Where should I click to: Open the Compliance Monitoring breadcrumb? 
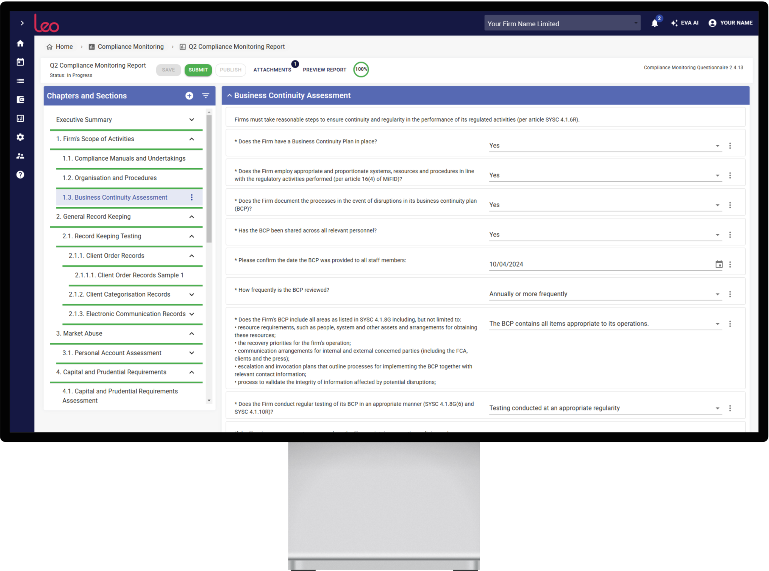coord(130,47)
